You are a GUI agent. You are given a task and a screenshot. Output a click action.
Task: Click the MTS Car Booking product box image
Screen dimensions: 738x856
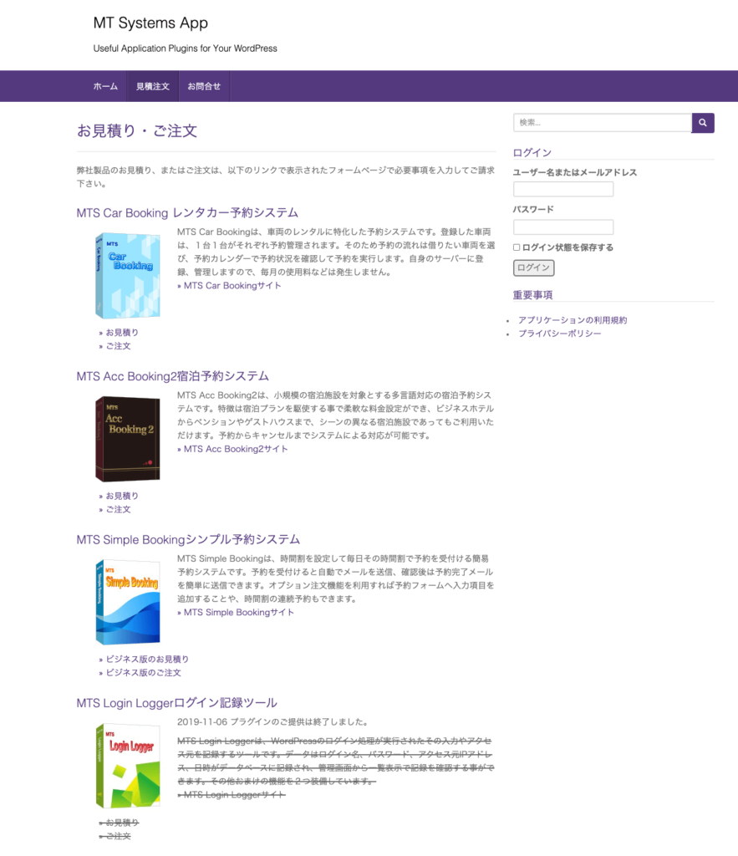(127, 275)
